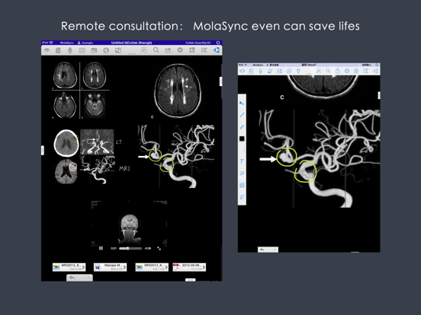Open the 2013-09-08 PDF attachment
Screen dimensions: 421x315
pos(189,267)
